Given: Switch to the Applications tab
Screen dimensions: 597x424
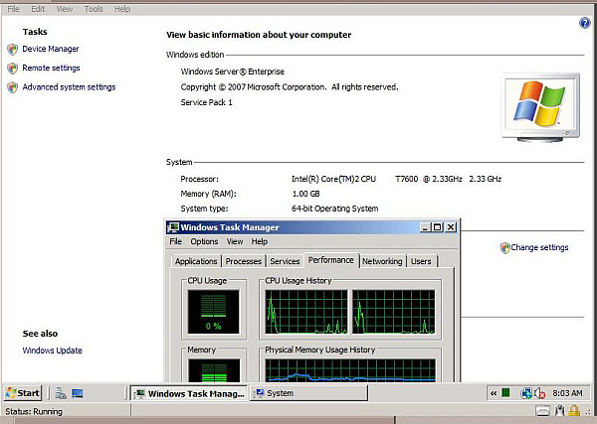Looking at the screenshot, I should (196, 261).
